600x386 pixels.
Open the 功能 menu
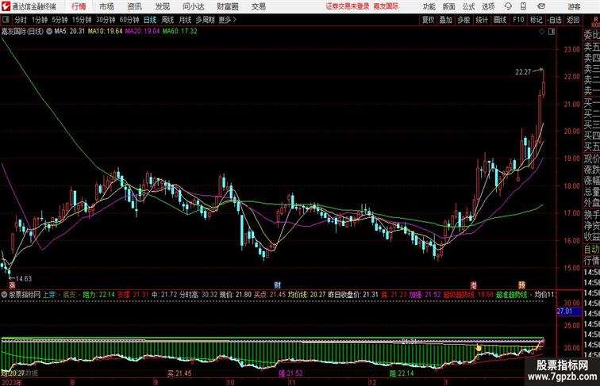click(x=429, y=6)
